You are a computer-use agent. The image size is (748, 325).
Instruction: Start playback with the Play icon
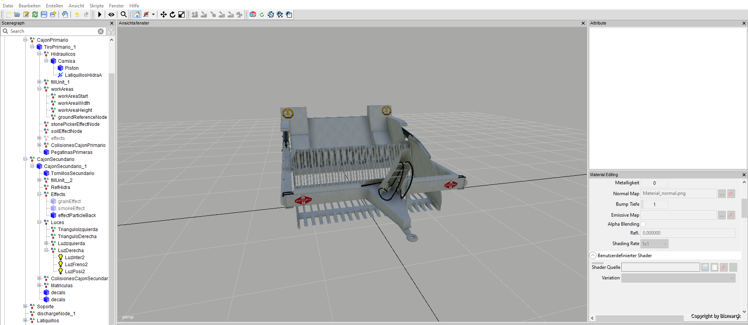(x=100, y=14)
